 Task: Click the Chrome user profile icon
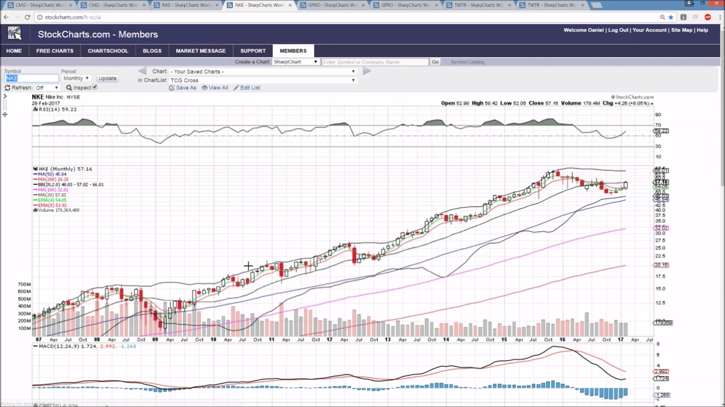(690, 3)
